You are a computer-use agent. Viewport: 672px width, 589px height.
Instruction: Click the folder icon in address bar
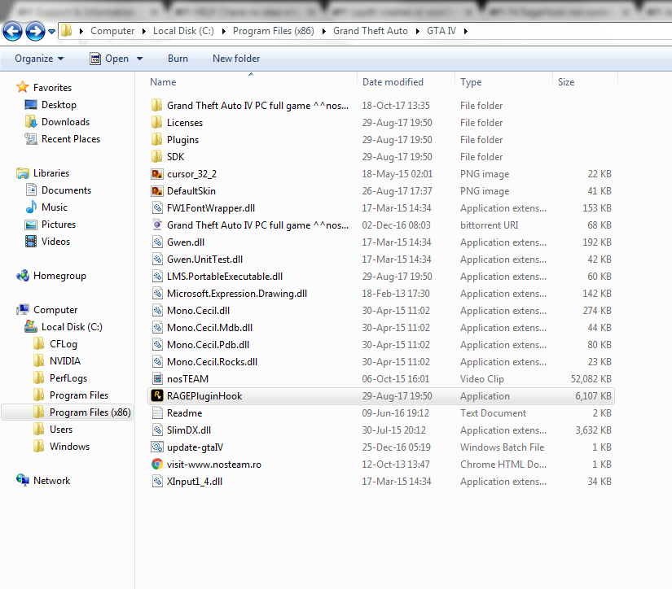[66, 30]
